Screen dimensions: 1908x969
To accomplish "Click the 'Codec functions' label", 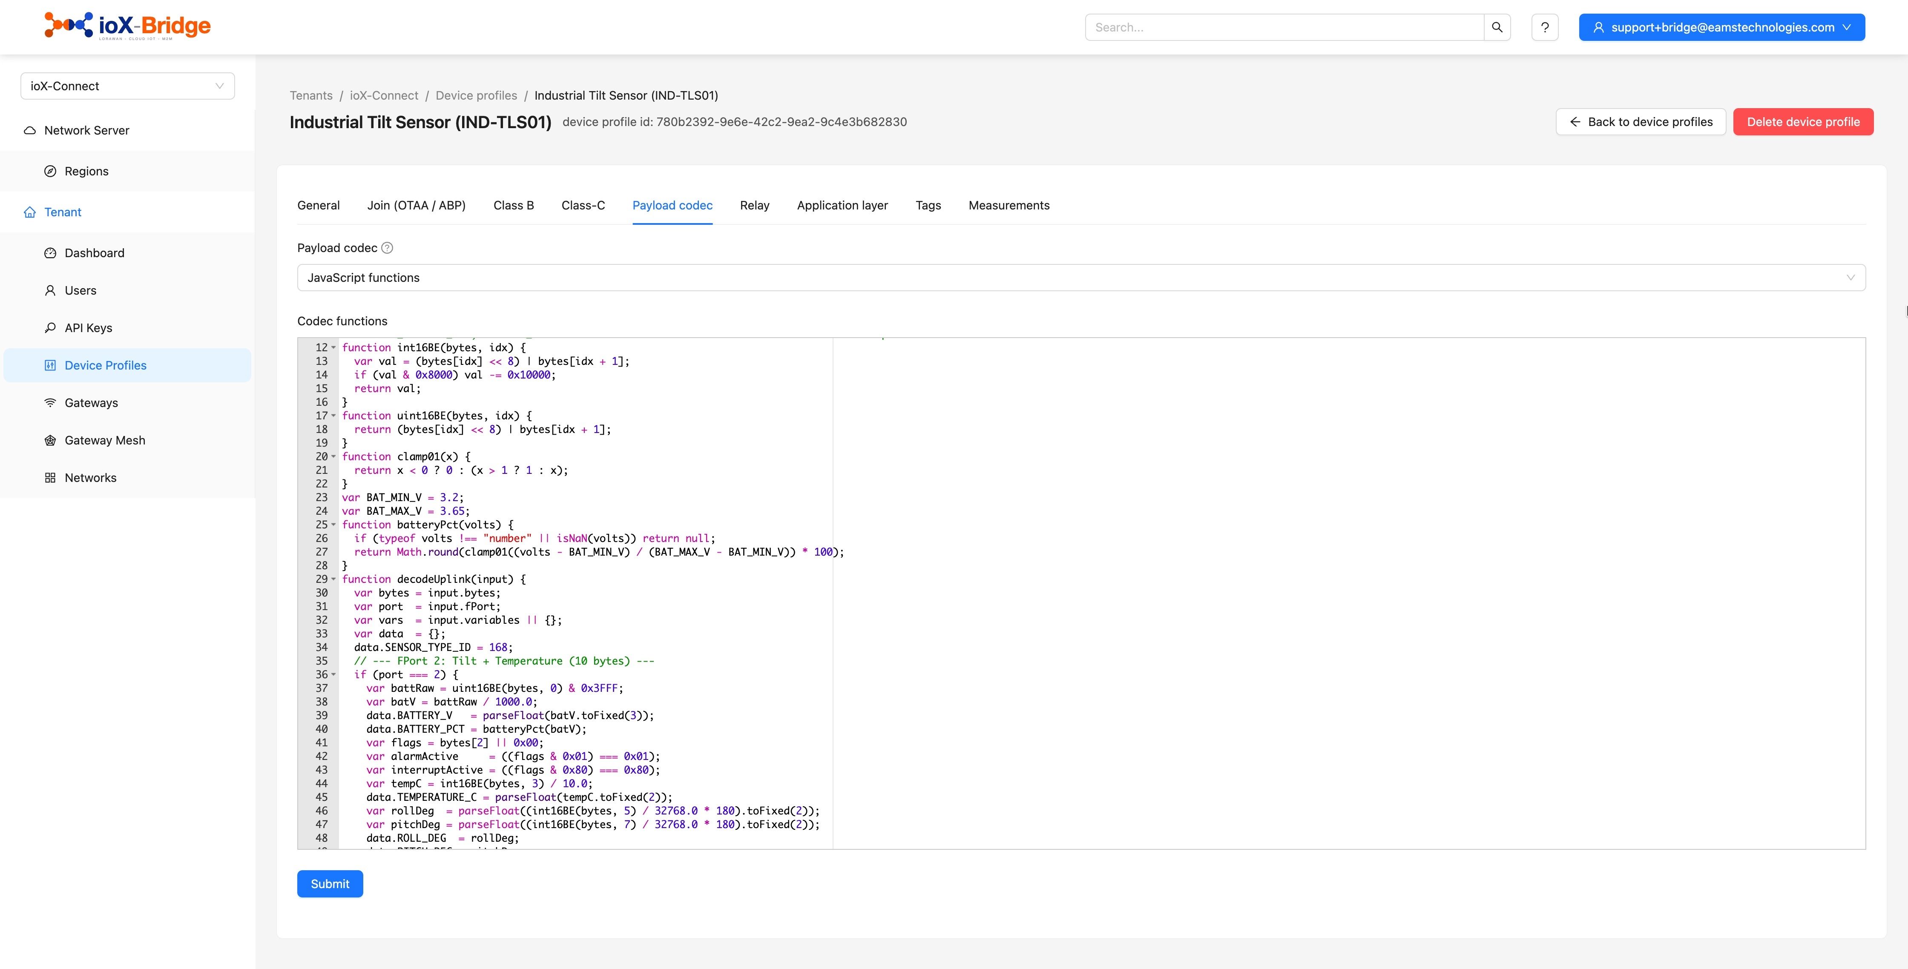I will pos(342,321).
